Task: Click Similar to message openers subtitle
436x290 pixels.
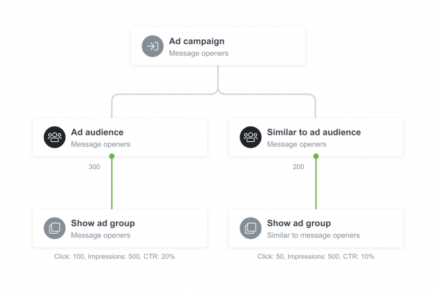Action: coord(313,236)
